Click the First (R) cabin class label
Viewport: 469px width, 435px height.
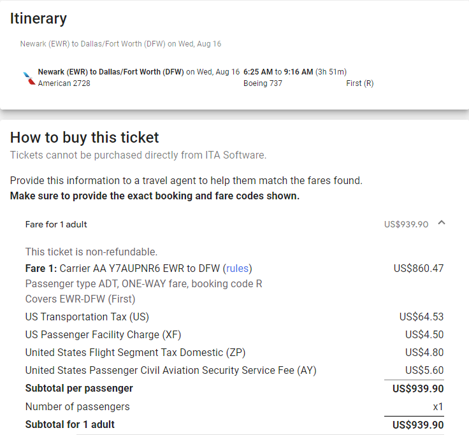360,83
